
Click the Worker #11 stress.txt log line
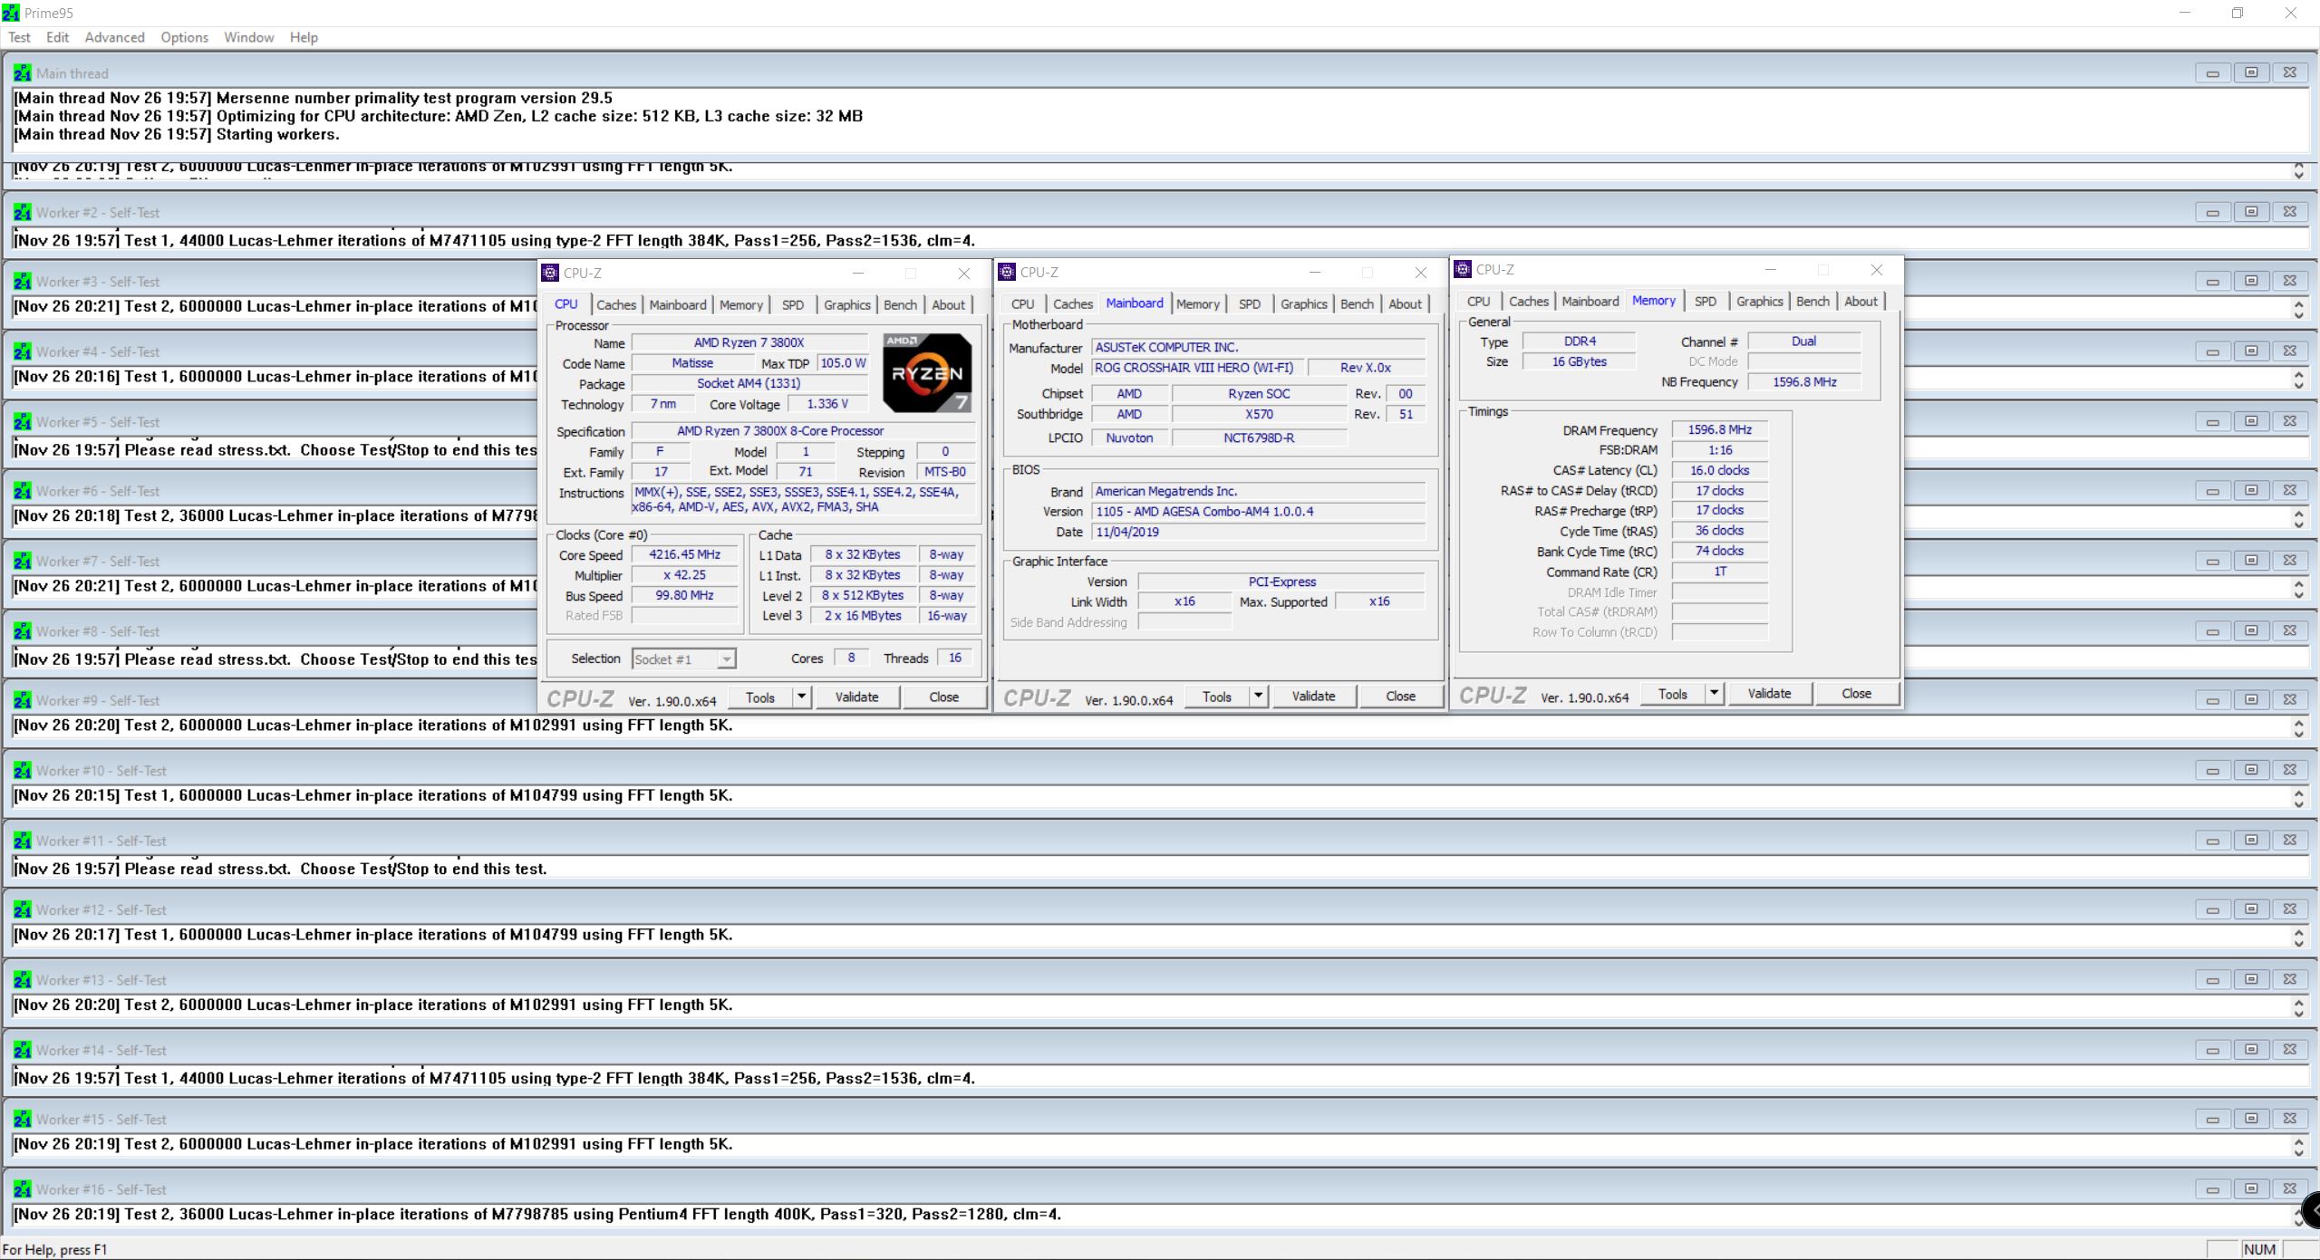281,869
